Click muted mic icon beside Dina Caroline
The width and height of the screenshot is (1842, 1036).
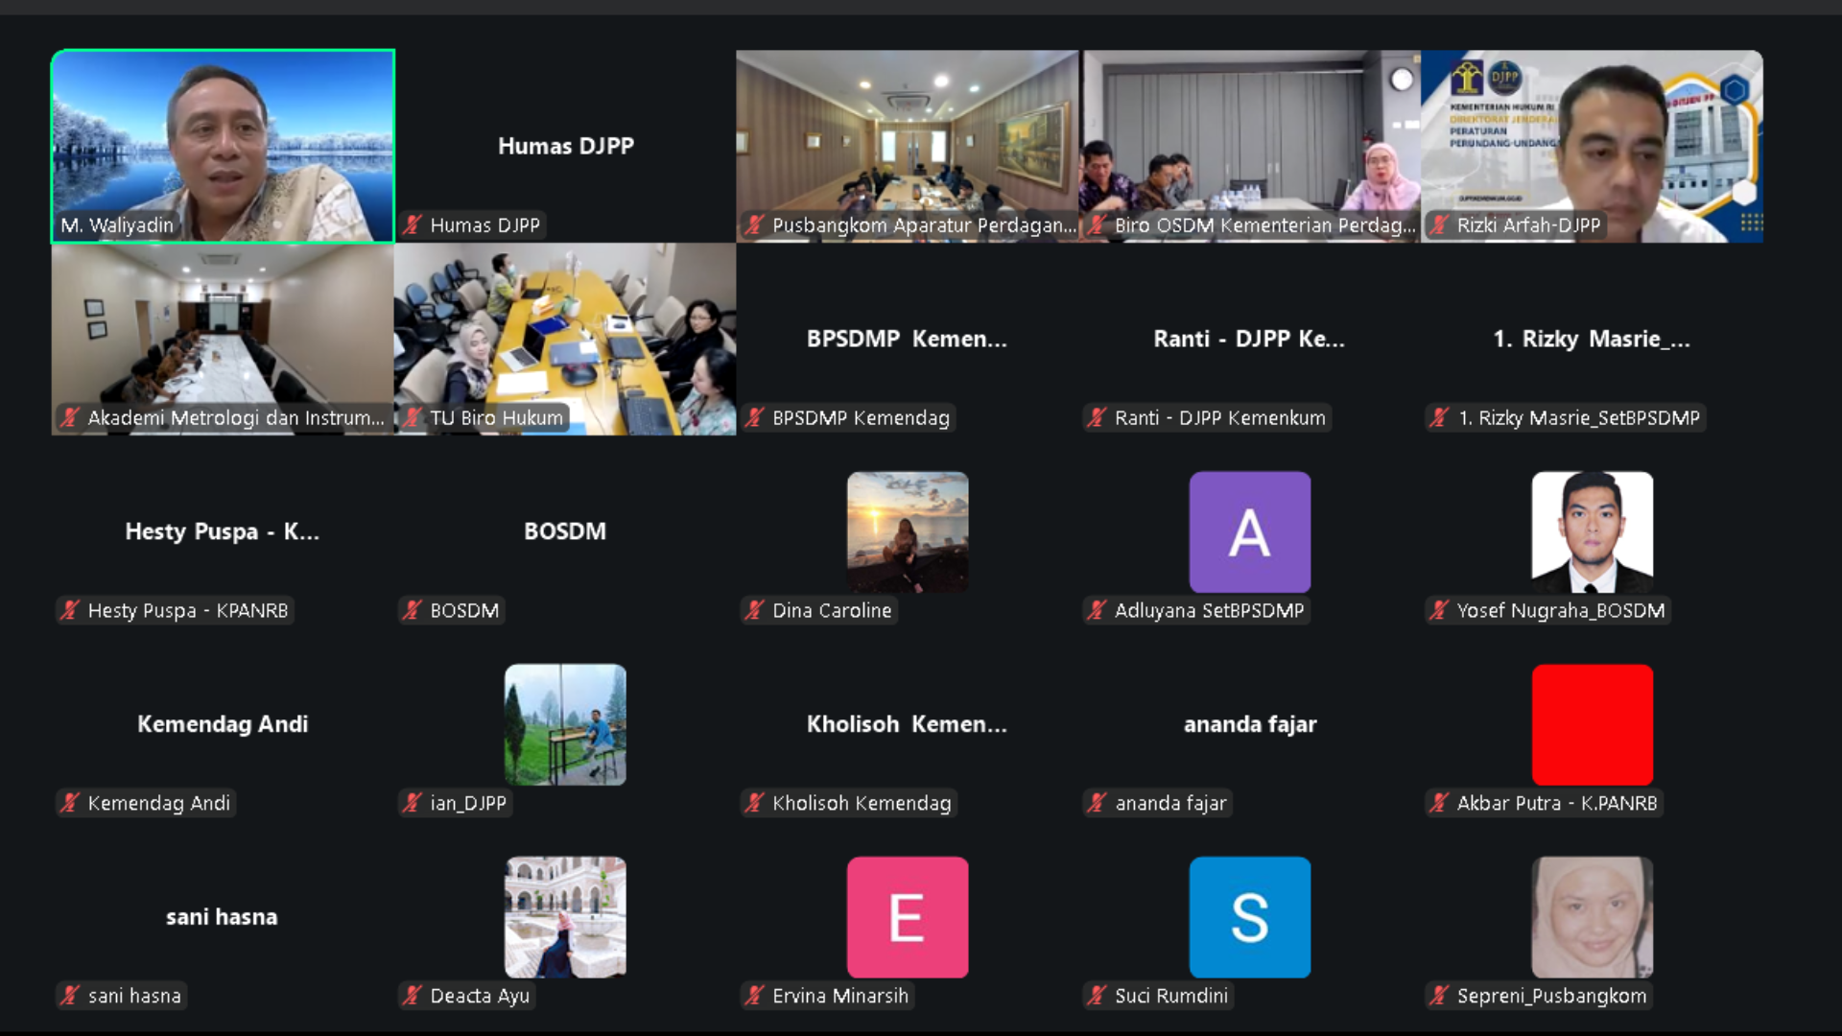click(x=755, y=610)
